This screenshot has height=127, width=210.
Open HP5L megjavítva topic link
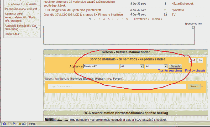[x=72, y=10]
